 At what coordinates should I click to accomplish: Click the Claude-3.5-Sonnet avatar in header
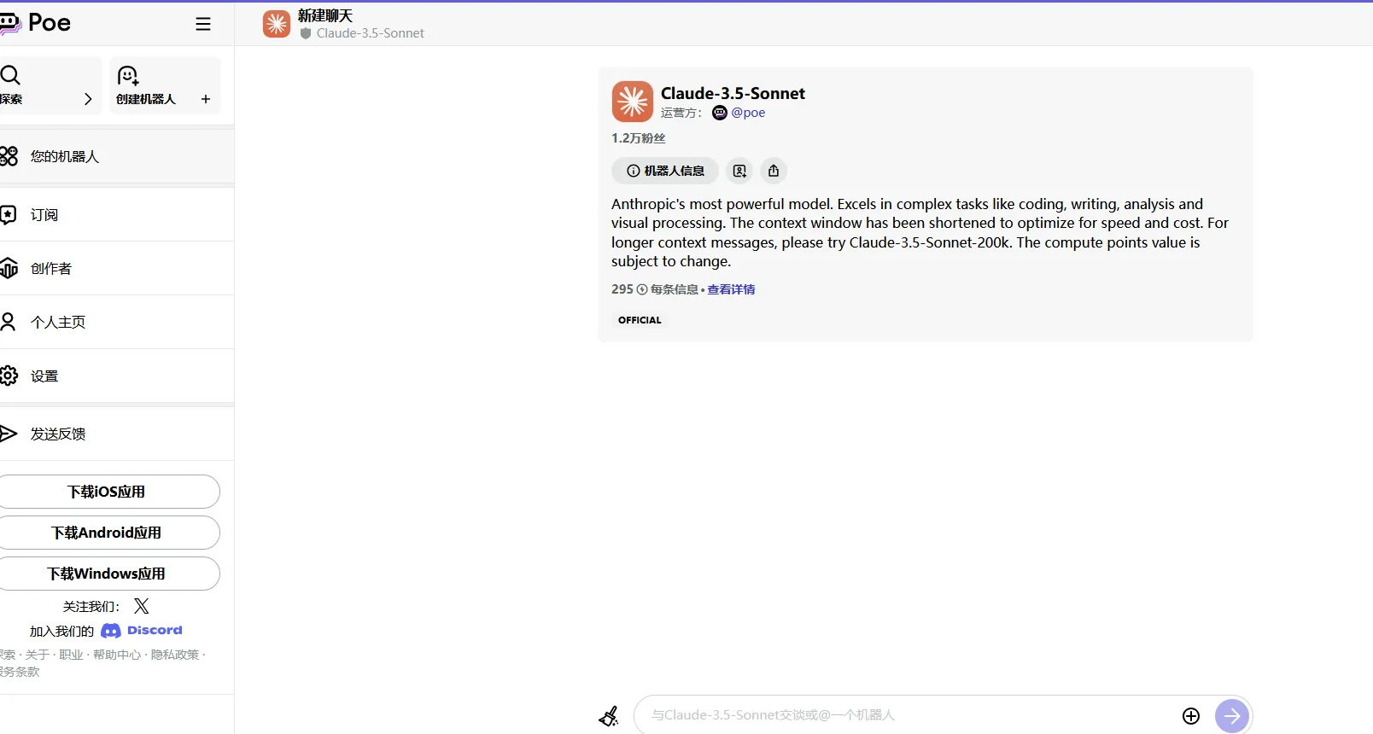[x=277, y=24]
